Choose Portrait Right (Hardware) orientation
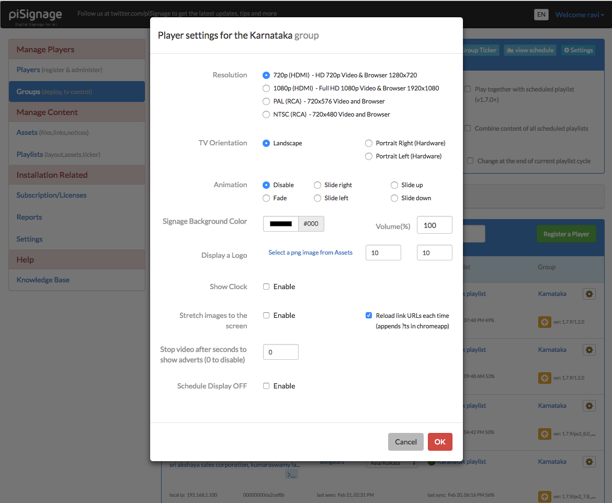Viewport: 612px width, 503px height. [369, 143]
